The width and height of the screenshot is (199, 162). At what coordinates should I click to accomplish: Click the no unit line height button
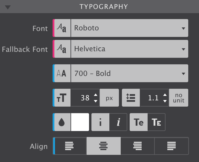(179, 98)
